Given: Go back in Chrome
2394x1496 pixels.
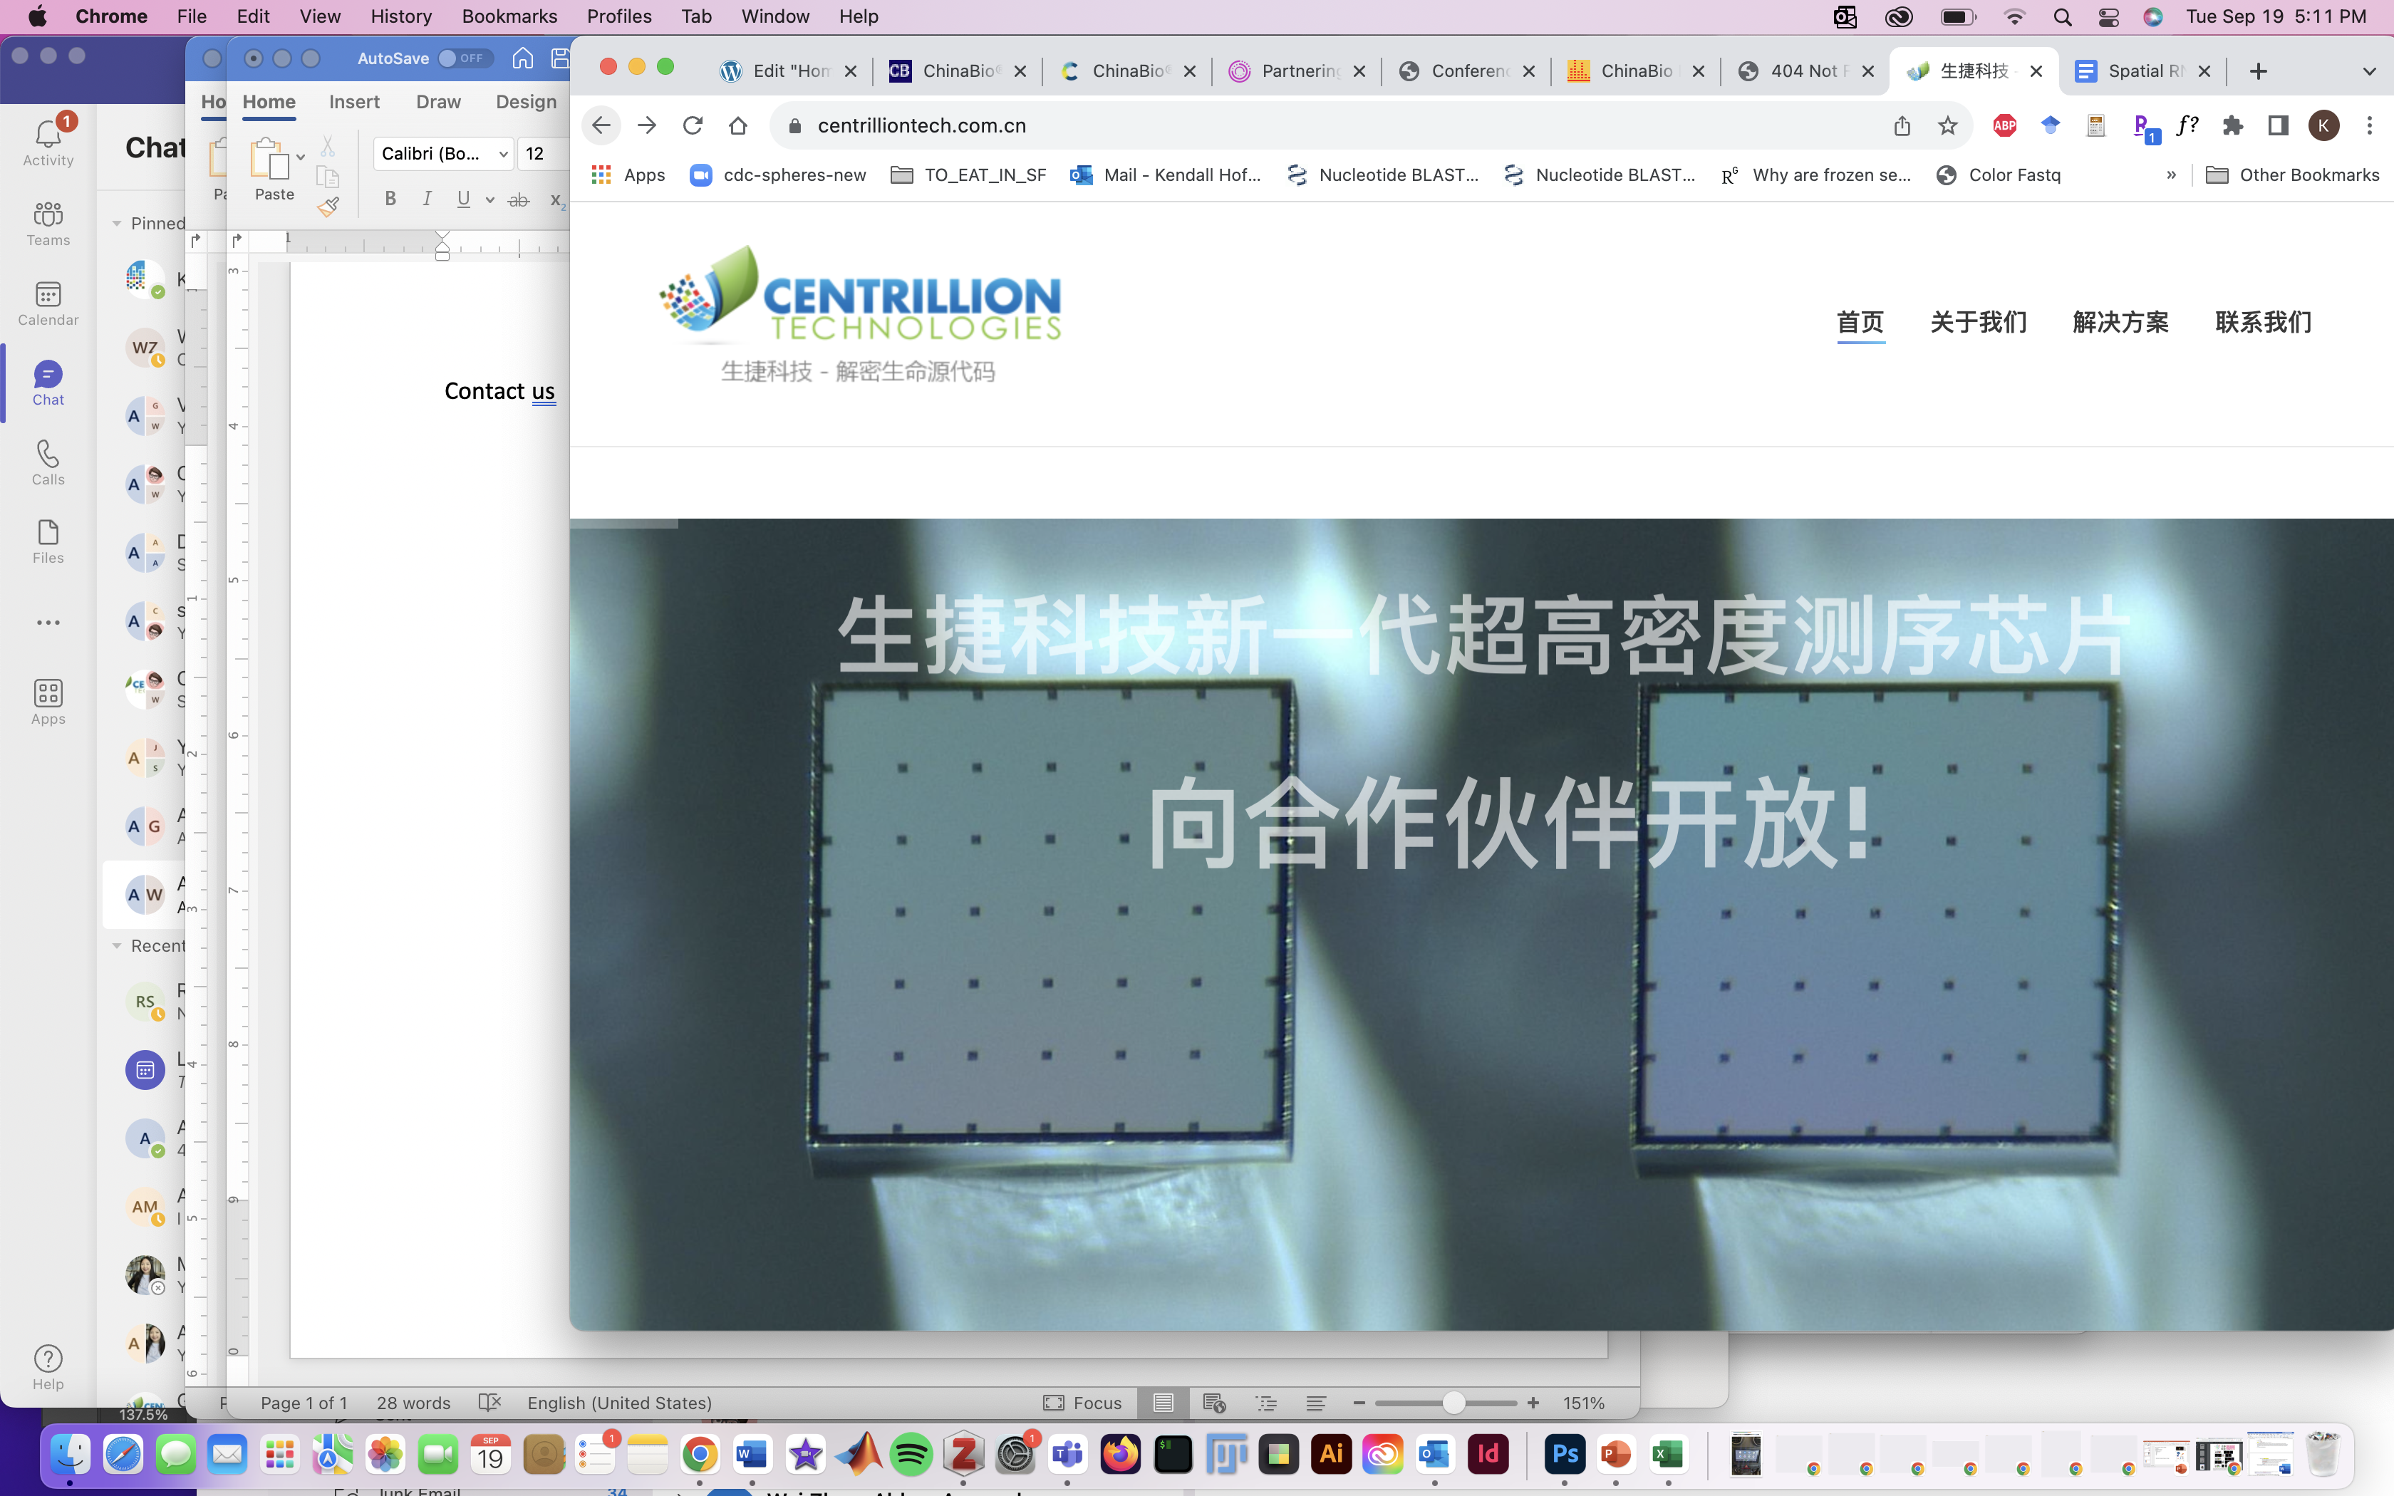Looking at the screenshot, I should [601, 125].
